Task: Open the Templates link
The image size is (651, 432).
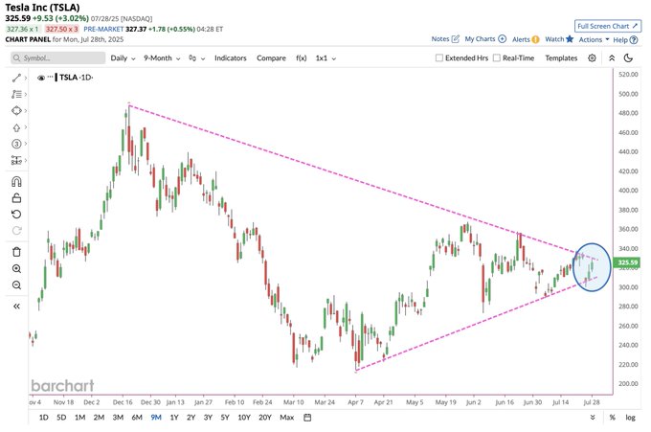Action: click(x=561, y=58)
